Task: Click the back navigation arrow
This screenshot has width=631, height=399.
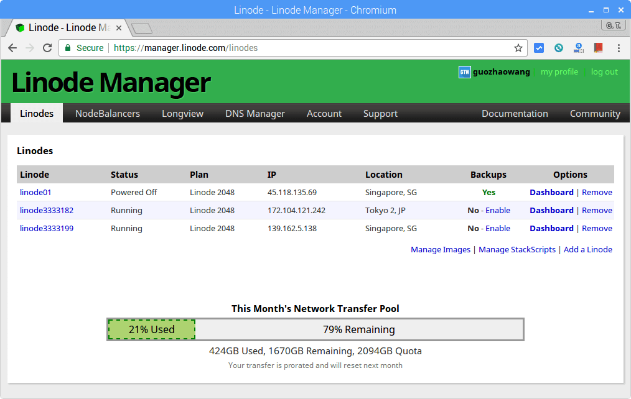Action: click(12, 47)
